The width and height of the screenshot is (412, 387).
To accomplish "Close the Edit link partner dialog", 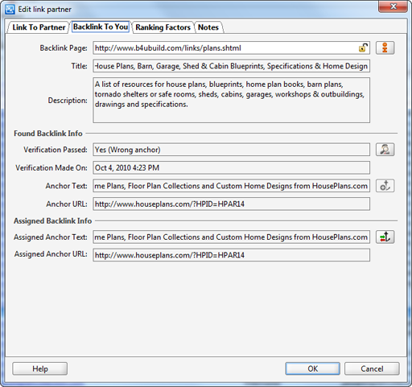I will pyautogui.click(x=393, y=6).
